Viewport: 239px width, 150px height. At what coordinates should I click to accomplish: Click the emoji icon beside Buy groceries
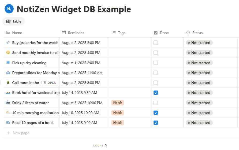(8, 43)
